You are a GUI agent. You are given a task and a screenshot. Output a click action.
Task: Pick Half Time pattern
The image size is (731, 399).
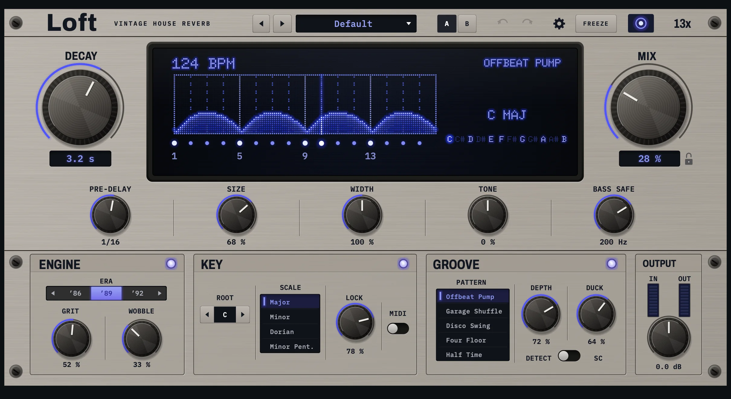(473, 355)
